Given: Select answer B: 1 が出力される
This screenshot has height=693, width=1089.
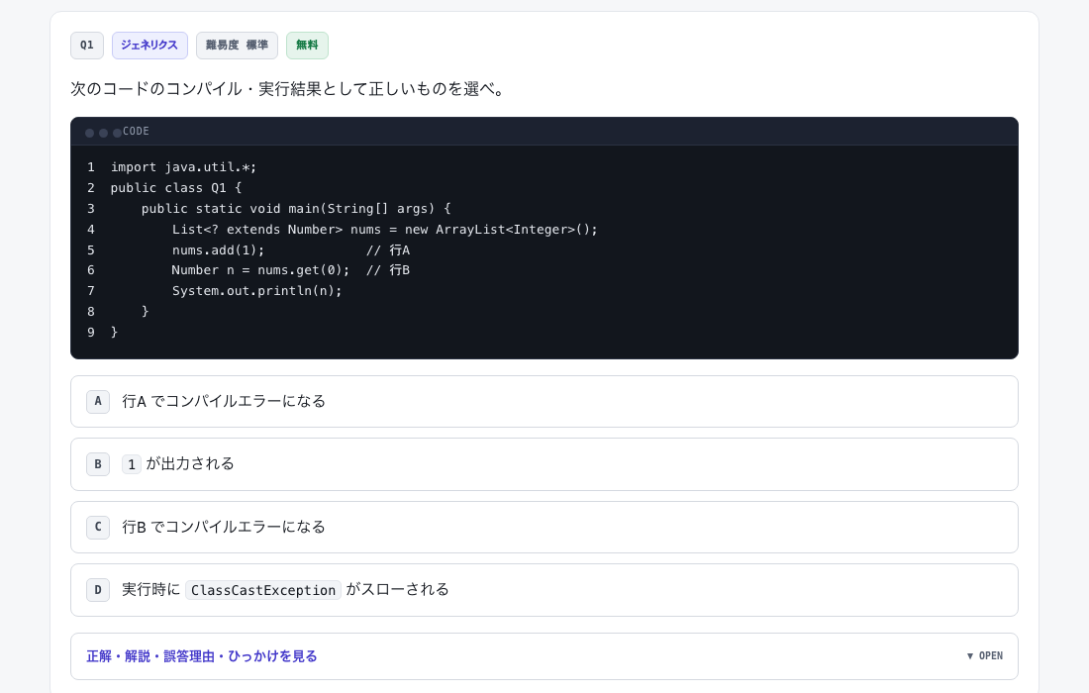Looking at the screenshot, I should tap(544, 464).
